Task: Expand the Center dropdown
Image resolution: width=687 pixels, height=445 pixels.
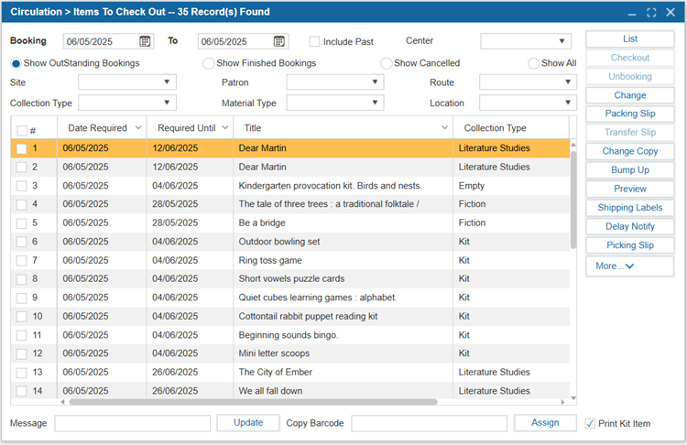Action: [562, 41]
